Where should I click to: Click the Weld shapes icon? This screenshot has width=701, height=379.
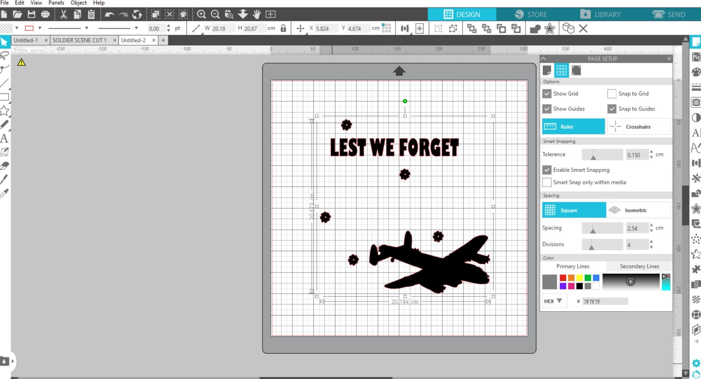pyautogui.click(x=535, y=28)
